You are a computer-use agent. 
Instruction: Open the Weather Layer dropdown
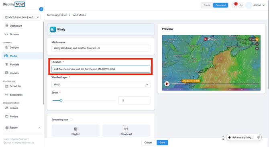(x=101, y=84)
